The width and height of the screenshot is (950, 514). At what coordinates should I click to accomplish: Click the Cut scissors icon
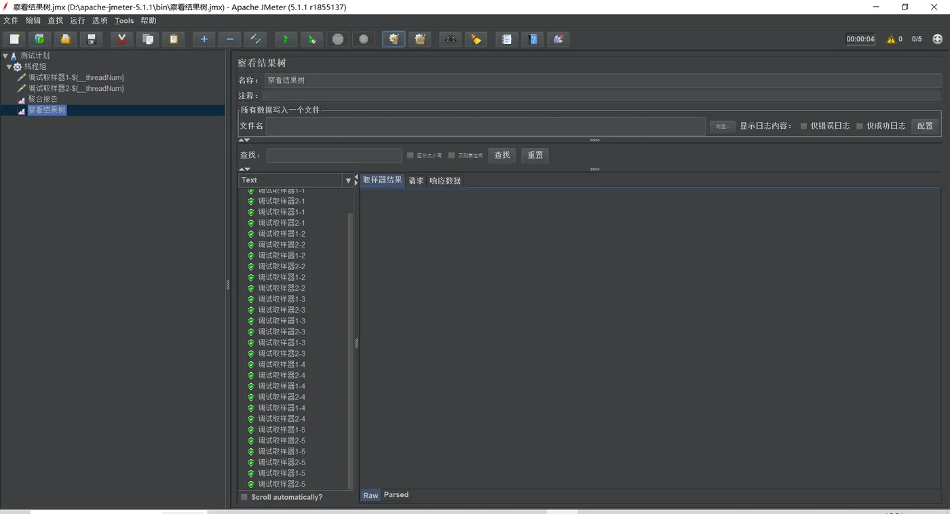click(x=122, y=39)
